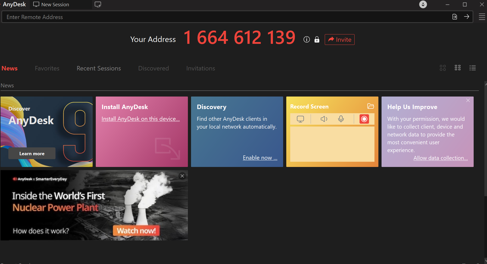Switch to small tiles view
Image resolution: width=487 pixels, height=264 pixels.
coord(457,68)
